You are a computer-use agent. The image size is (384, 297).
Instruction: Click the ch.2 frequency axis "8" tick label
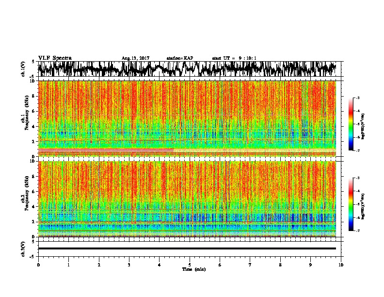34,177
